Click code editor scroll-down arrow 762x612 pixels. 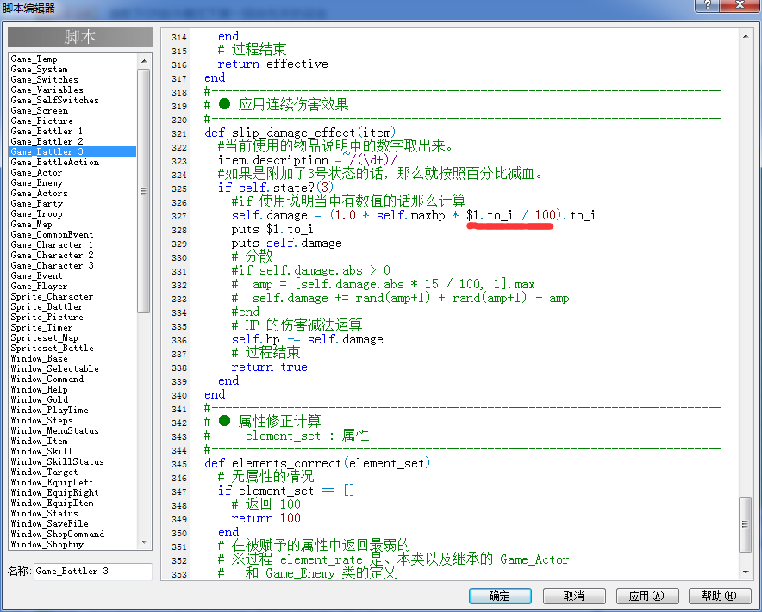coord(746,572)
